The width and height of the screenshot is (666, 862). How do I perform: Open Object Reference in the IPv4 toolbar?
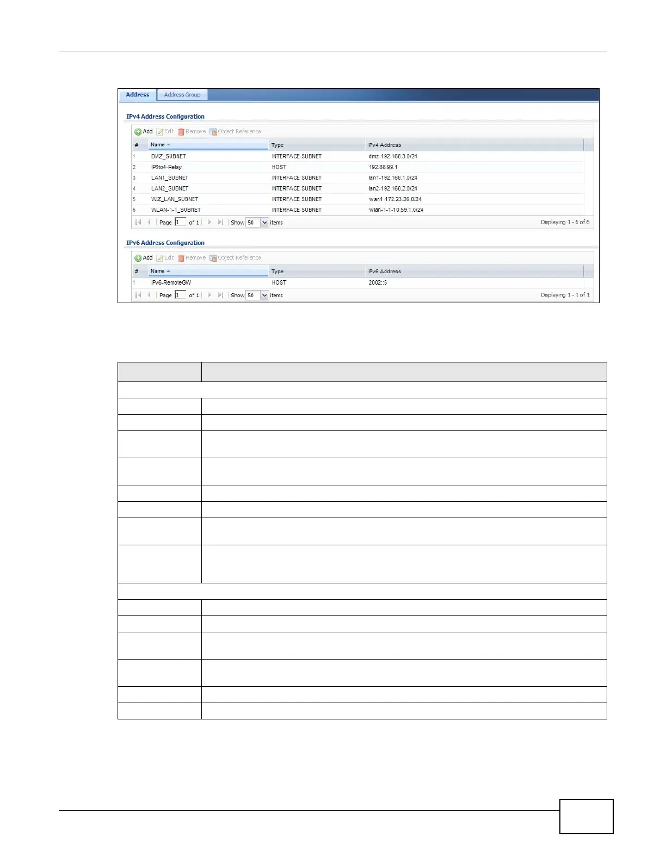[235, 132]
